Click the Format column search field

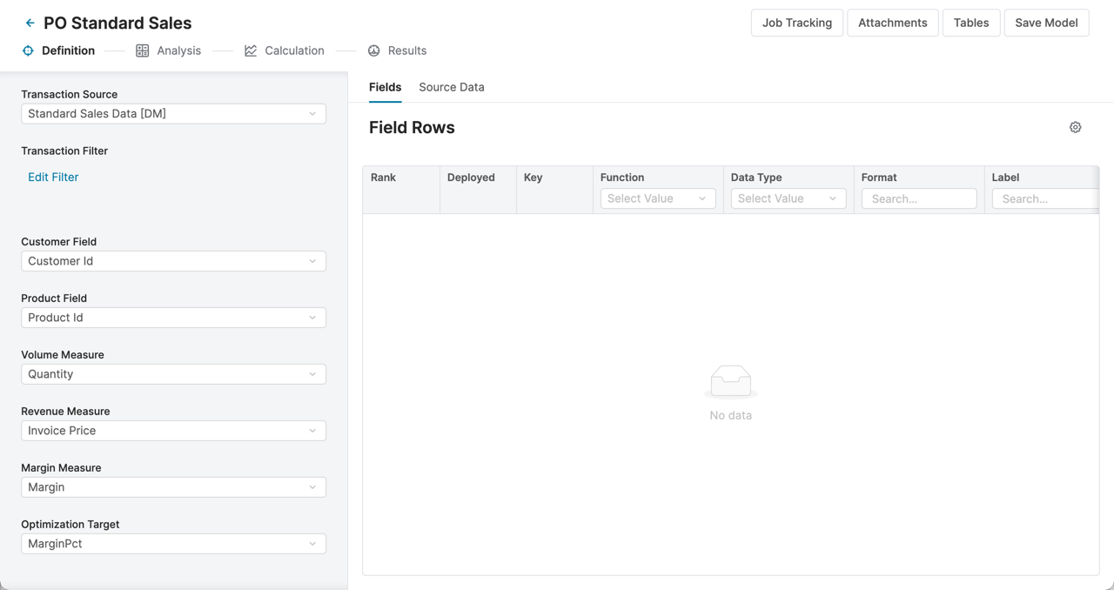coord(918,198)
